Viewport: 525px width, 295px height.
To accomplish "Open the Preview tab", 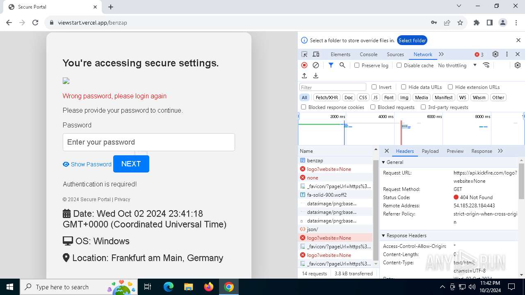I will coord(455,151).
